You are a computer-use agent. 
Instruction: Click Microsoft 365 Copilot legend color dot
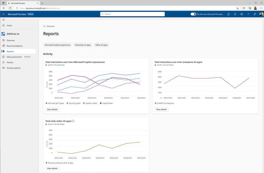(47, 103)
